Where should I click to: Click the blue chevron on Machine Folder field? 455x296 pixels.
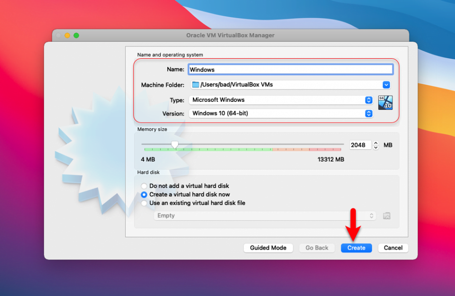[386, 84]
